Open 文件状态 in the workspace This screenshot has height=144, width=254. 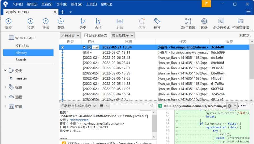pos(22,46)
